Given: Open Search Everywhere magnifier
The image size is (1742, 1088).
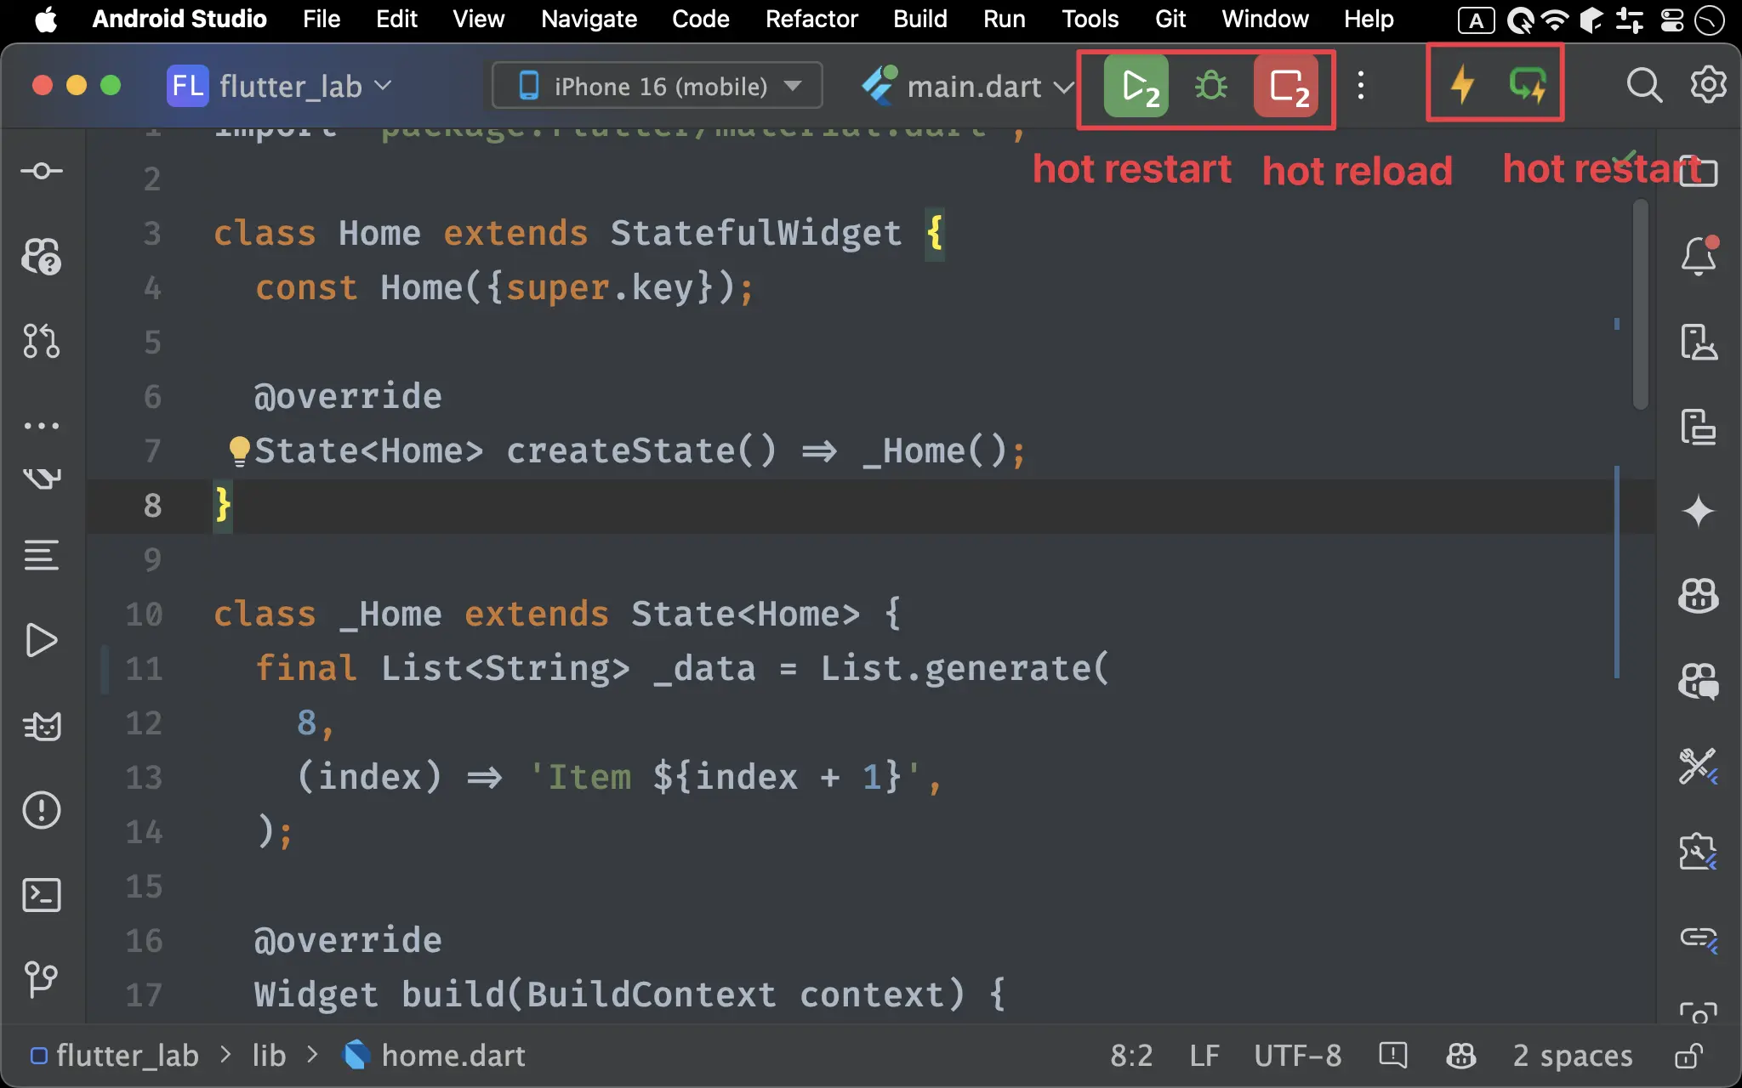Looking at the screenshot, I should click(x=1643, y=85).
